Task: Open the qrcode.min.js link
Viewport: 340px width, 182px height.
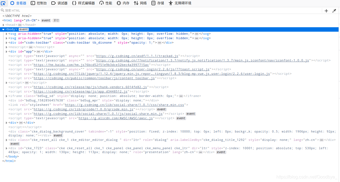Action: click(84, 109)
